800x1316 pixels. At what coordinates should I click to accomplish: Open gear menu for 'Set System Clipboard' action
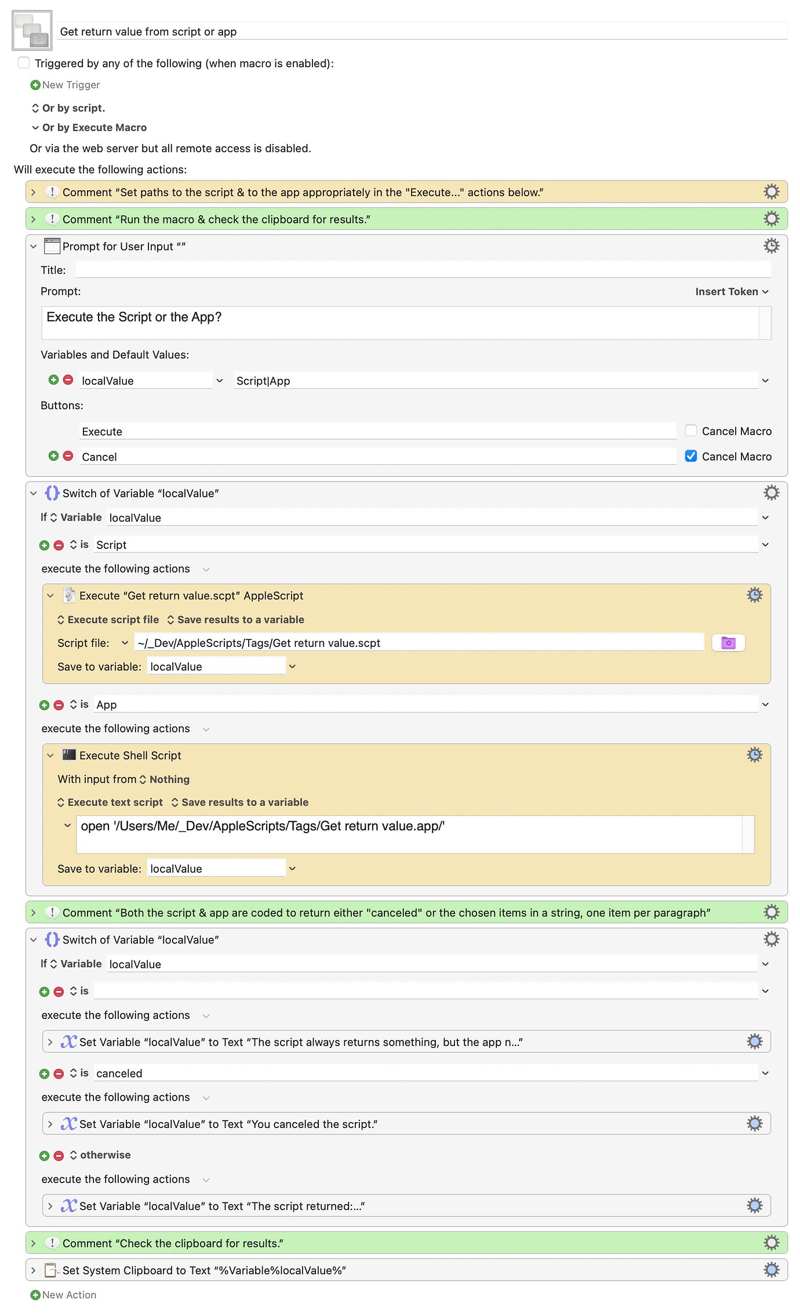(x=771, y=1270)
